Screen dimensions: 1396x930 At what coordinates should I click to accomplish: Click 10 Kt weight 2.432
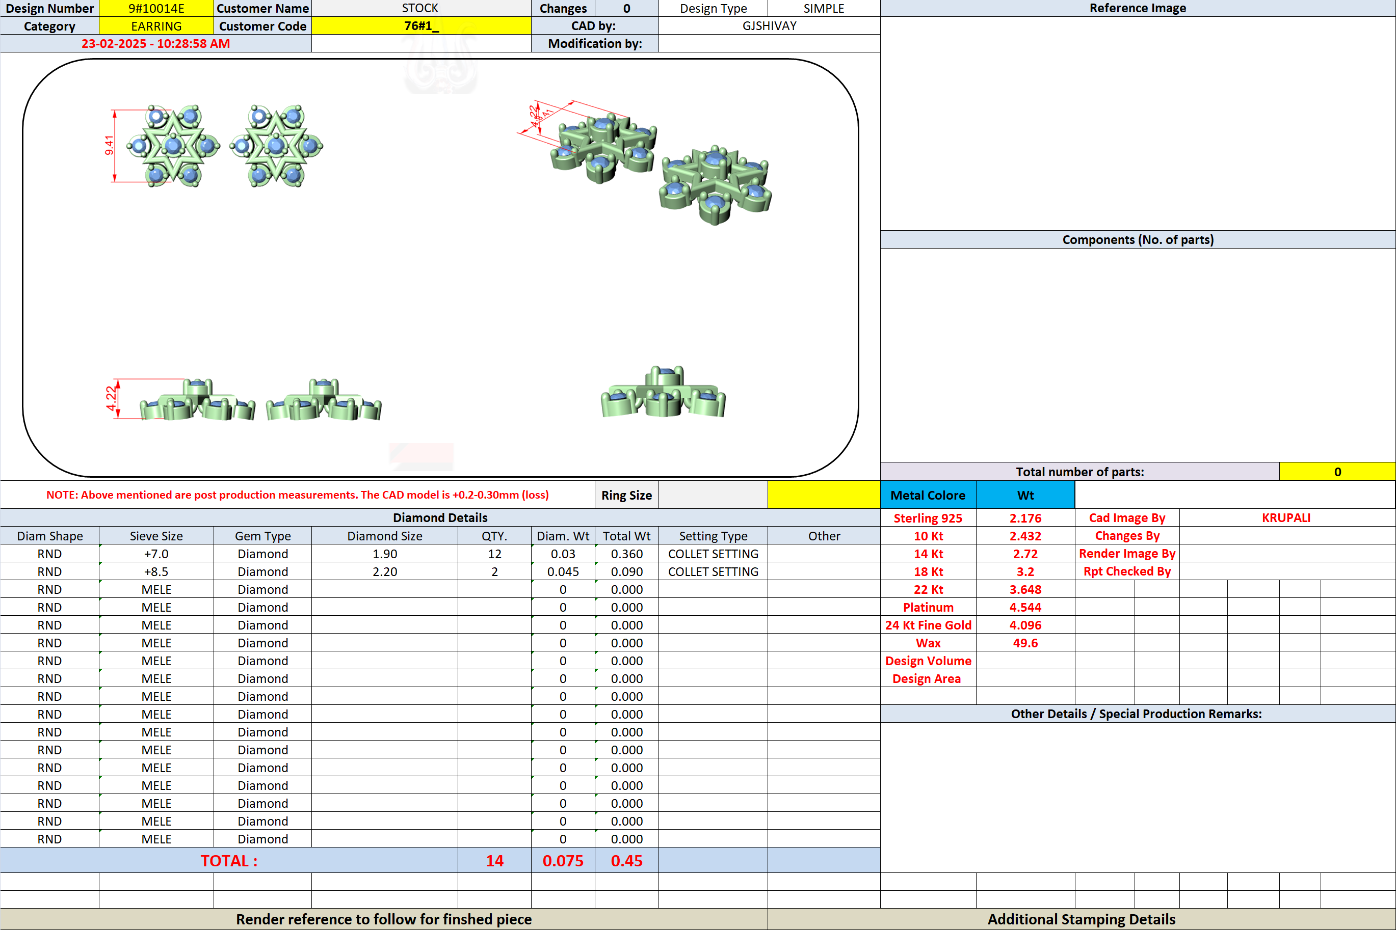pyautogui.click(x=1025, y=536)
